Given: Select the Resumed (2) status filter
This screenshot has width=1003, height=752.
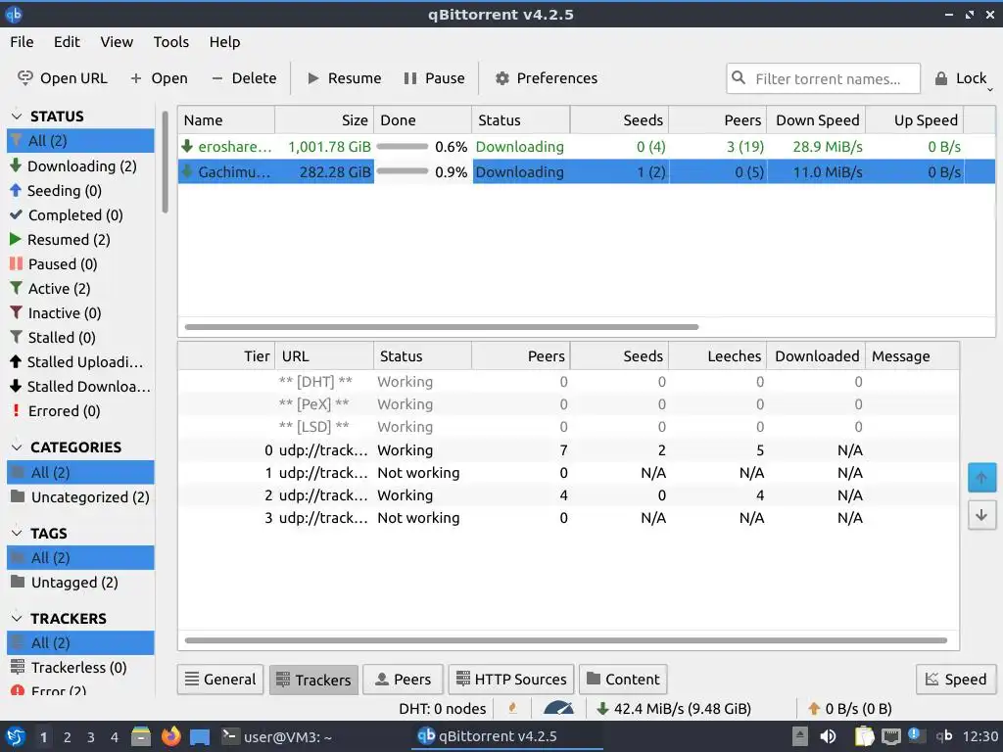Looking at the screenshot, I should click(x=80, y=239).
